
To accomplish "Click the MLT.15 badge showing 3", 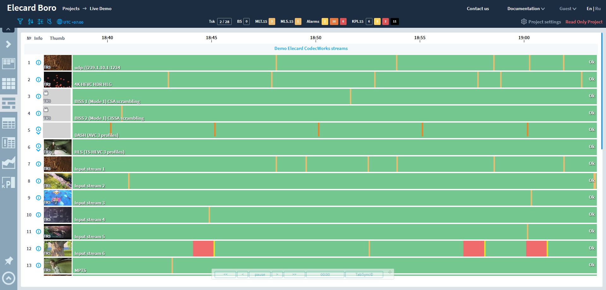I will pyautogui.click(x=272, y=21).
